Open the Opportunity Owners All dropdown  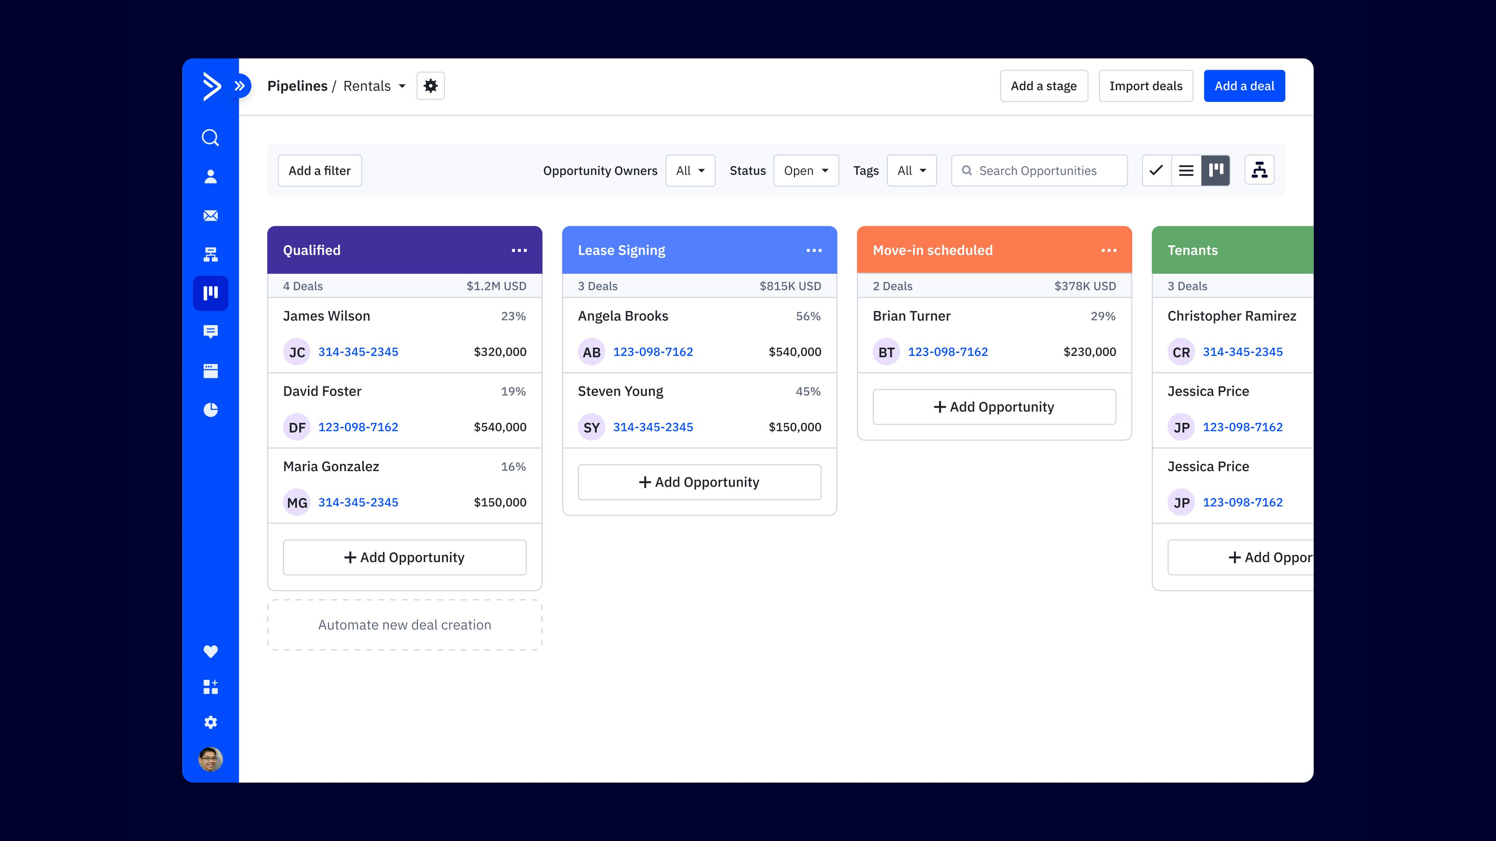[x=690, y=170]
